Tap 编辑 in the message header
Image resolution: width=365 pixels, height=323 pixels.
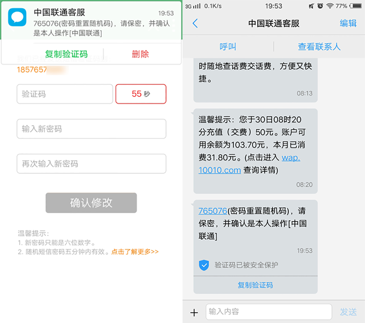(x=348, y=23)
